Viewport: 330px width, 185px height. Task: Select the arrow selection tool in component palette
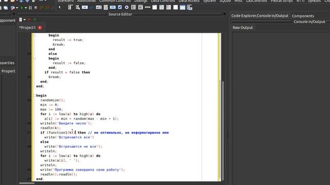coord(60,7)
